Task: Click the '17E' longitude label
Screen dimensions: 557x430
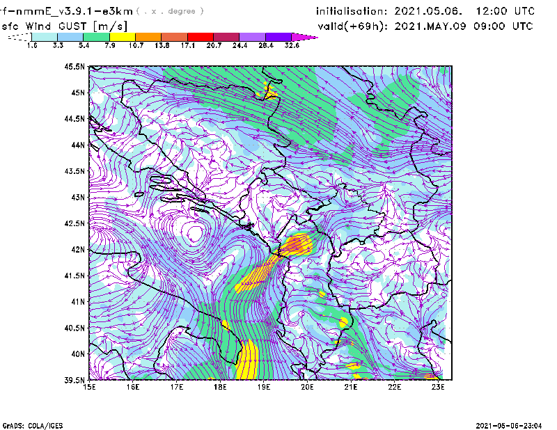Action: pyautogui.click(x=177, y=387)
